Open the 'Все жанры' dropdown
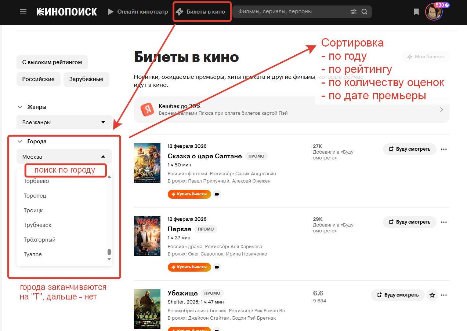This screenshot has height=331, width=467. pyautogui.click(x=64, y=122)
